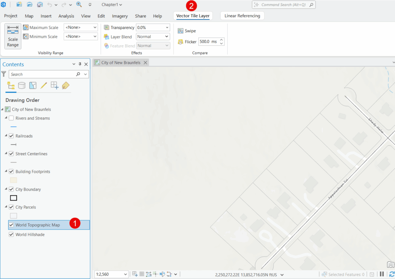Open the Analysis ribbon tab
Screen dimensions: 395x279
coord(66,16)
